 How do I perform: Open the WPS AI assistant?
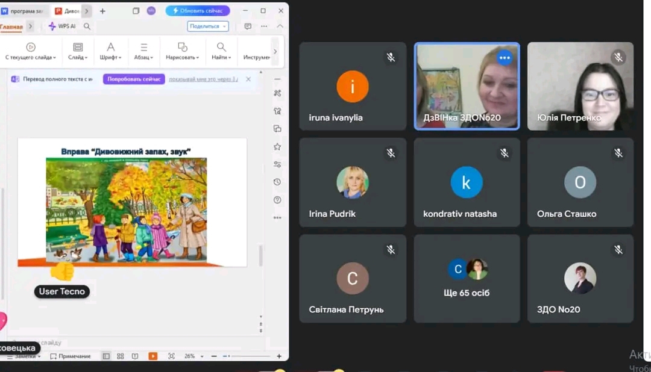(62, 26)
